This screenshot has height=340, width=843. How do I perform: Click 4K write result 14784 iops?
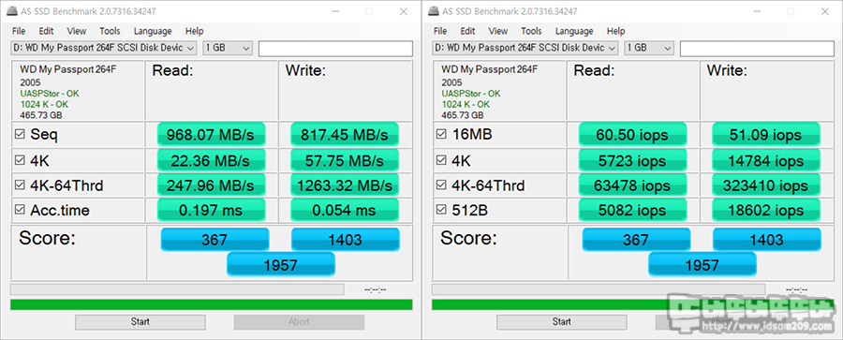point(766,160)
